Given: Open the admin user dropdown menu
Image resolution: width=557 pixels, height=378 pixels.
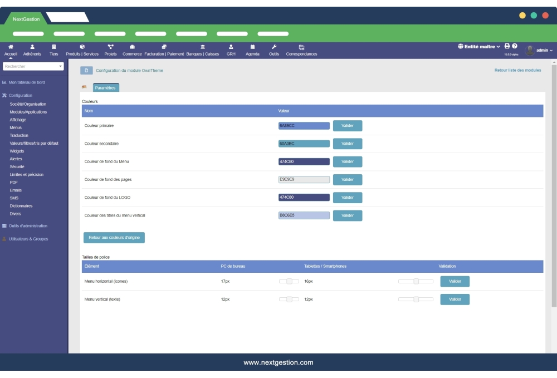Looking at the screenshot, I should 539,50.
